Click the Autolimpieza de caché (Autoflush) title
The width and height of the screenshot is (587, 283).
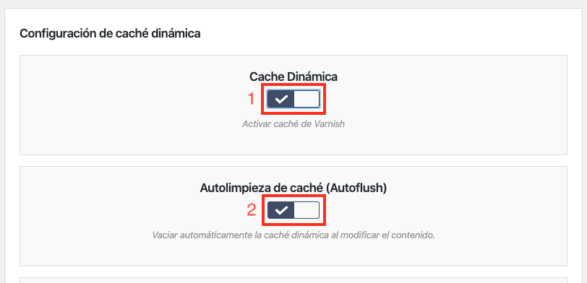(293, 188)
